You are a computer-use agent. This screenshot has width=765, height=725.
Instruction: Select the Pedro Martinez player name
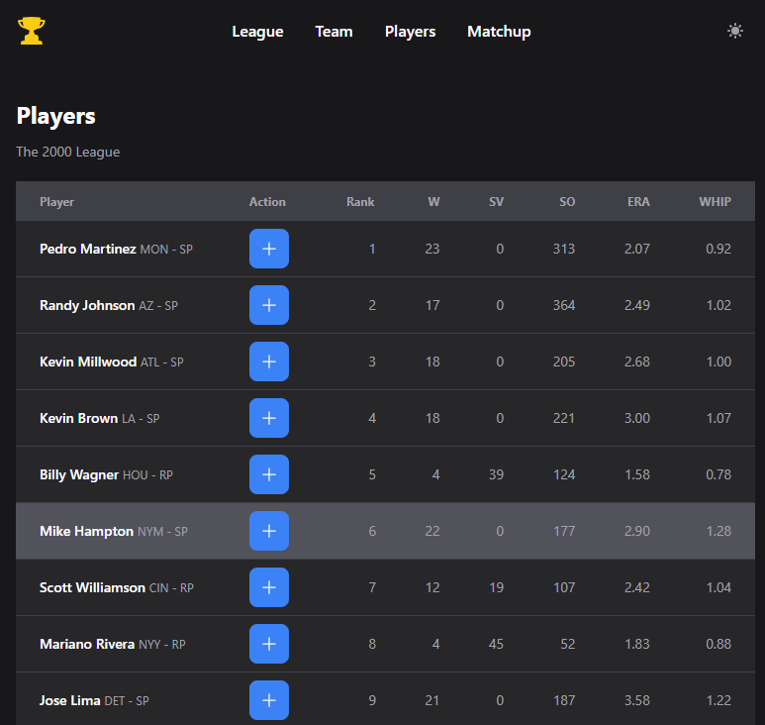pyautogui.click(x=87, y=249)
